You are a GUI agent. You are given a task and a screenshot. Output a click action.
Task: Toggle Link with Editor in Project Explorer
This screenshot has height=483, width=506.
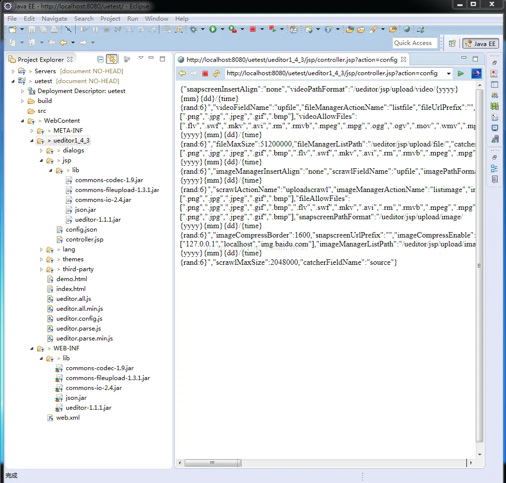(112, 59)
